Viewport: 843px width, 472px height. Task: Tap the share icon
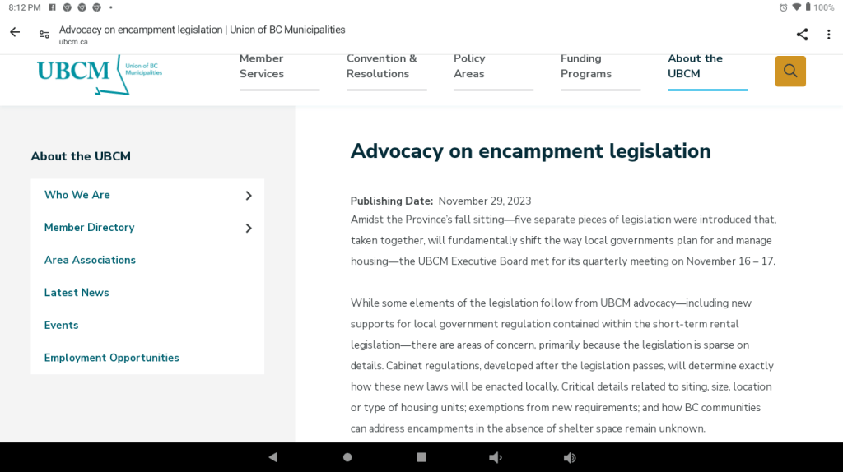click(802, 35)
